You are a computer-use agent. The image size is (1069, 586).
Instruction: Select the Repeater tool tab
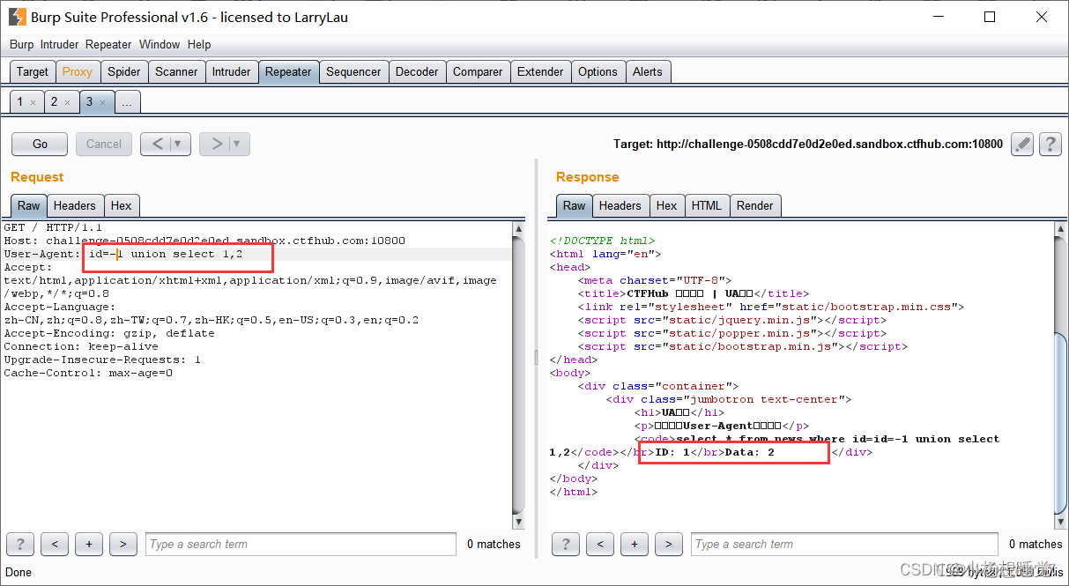288,71
